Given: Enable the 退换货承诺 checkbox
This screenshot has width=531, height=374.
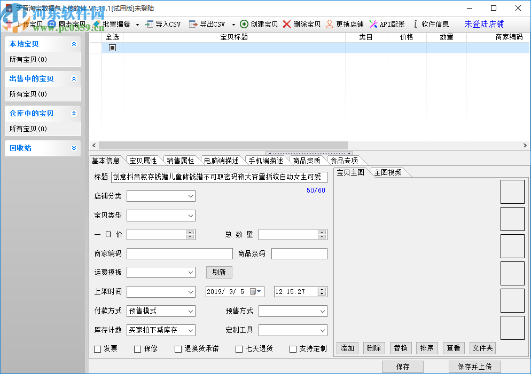Looking at the screenshot, I should tap(178, 349).
